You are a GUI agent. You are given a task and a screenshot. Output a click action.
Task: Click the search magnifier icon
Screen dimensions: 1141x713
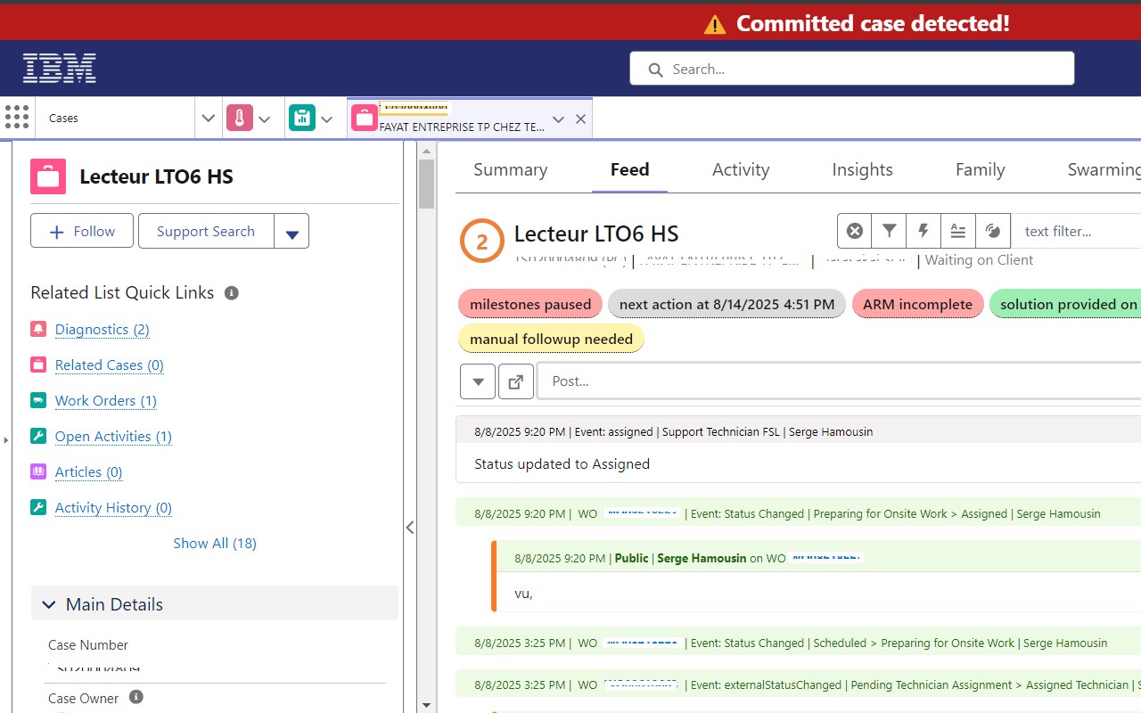pos(655,70)
